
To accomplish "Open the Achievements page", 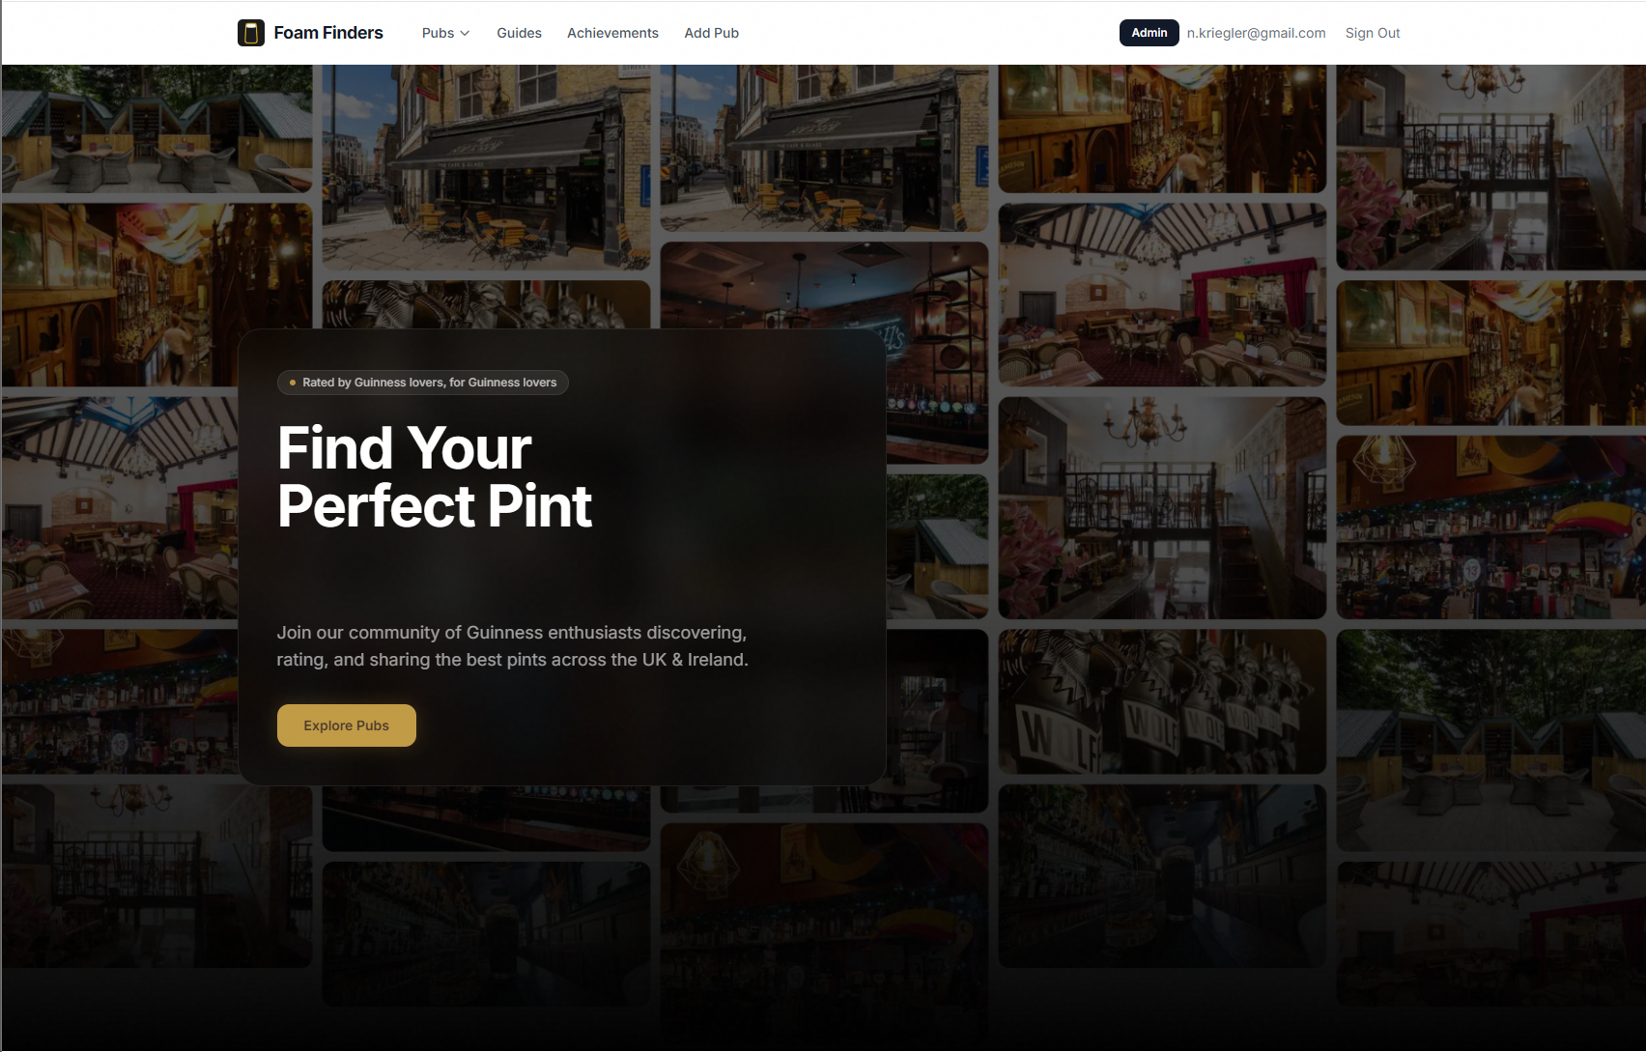I will pos(612,32).
